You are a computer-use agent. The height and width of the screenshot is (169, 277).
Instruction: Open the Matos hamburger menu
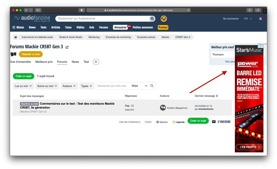pos(18,27)
